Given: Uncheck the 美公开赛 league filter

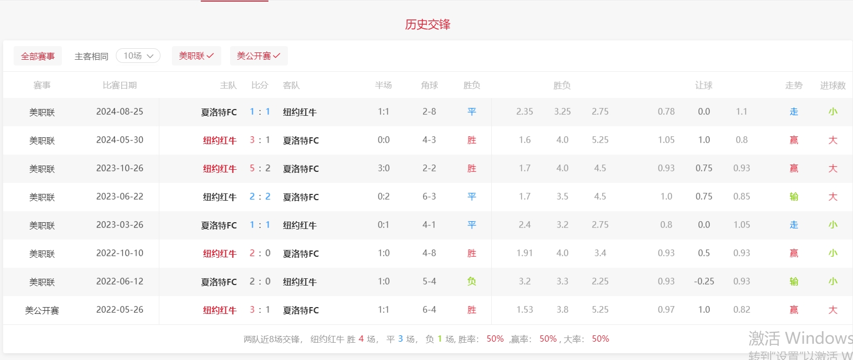Looking at the screenshot, I should pyautogui.click(x=258, y=56).
